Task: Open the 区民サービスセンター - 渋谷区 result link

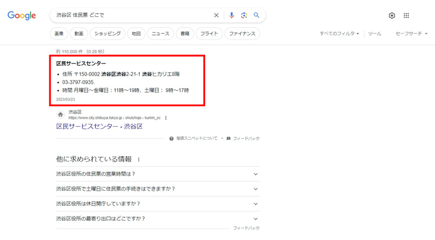Action: (99, 127)
